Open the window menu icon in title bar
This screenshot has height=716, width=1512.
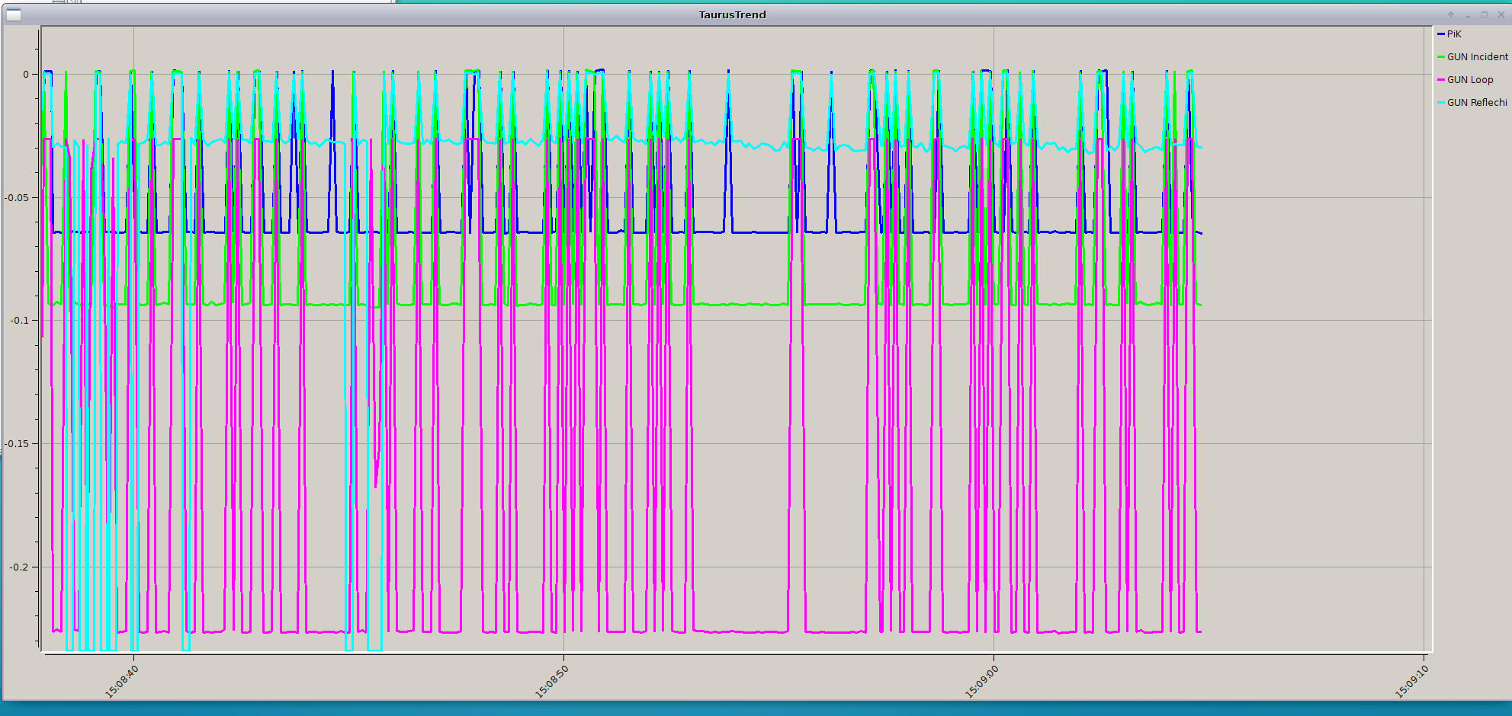[14, 14]
